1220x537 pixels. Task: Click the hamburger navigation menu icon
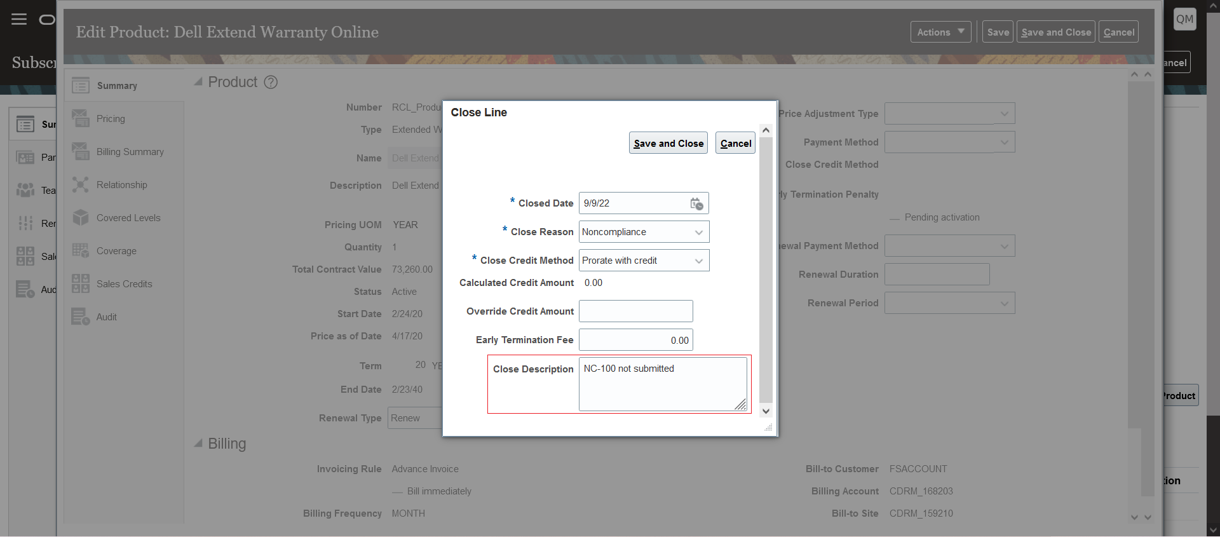tap(19, 19)
